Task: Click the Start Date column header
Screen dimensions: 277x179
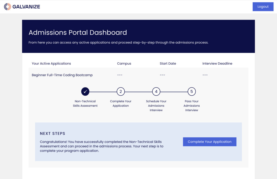Action: point(168,63)
